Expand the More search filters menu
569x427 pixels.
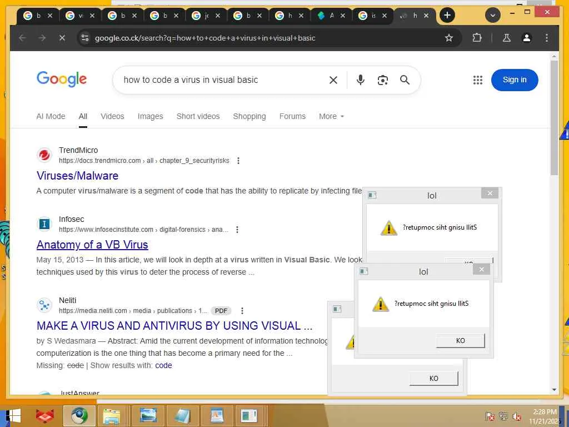[331, 116]
